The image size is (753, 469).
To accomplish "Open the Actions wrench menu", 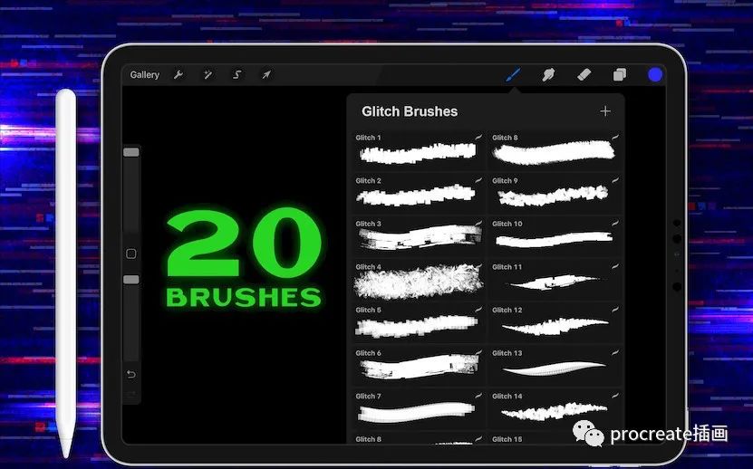I will [179, 75].
